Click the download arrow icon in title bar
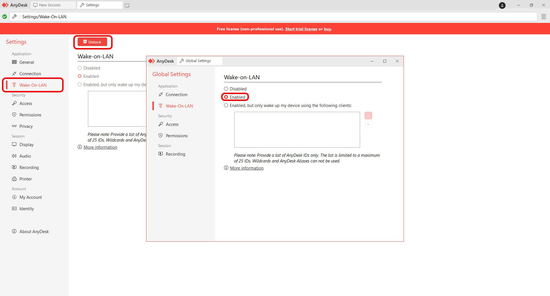550x296 pixels. [502, 5]
